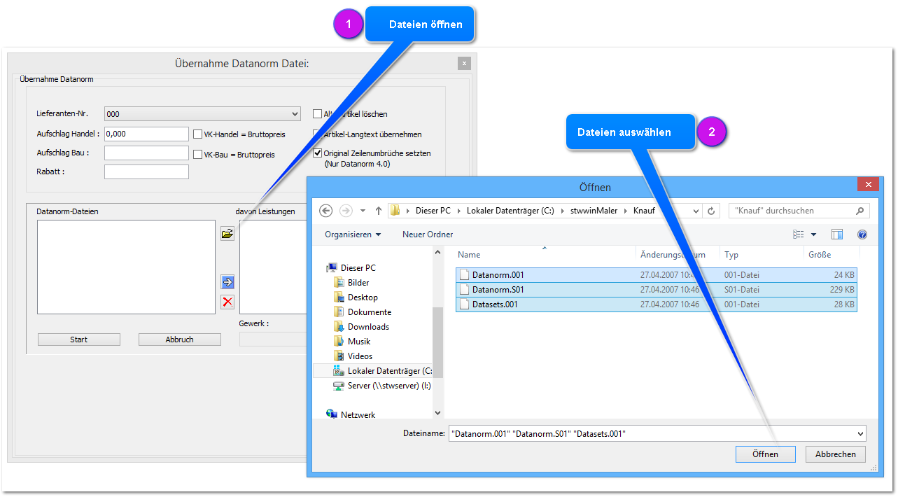Uncheck Original Zeilenumbrüche setzen
This screenshot has width=898, height=497.
pyautogui.click(x=317, y=153)
